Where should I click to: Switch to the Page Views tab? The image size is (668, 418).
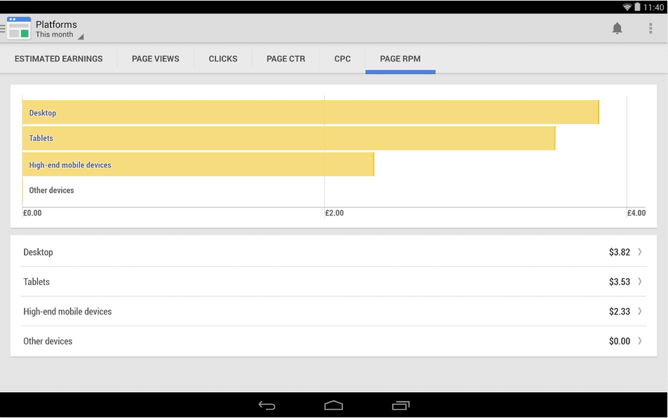(x=156, y=59)
